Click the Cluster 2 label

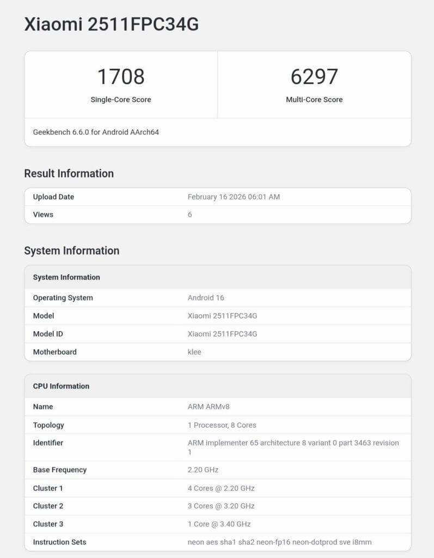(48, 506)
